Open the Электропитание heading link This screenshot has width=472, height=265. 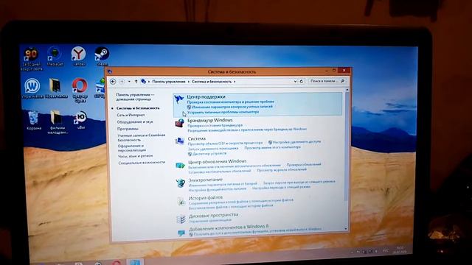[206, 180]
